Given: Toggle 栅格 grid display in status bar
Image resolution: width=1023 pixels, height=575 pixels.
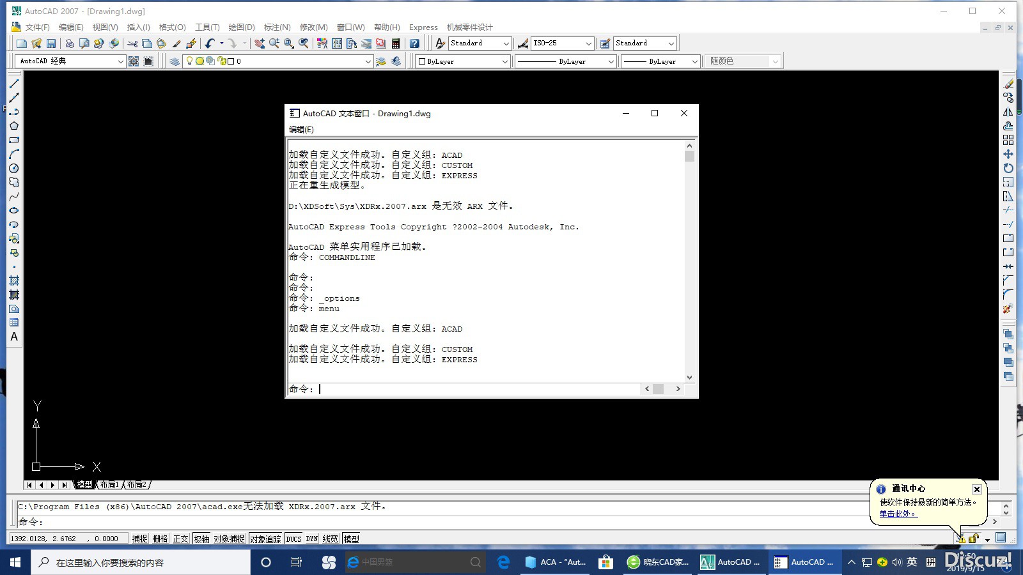Looking at the screenshot, I should (160, 539).
